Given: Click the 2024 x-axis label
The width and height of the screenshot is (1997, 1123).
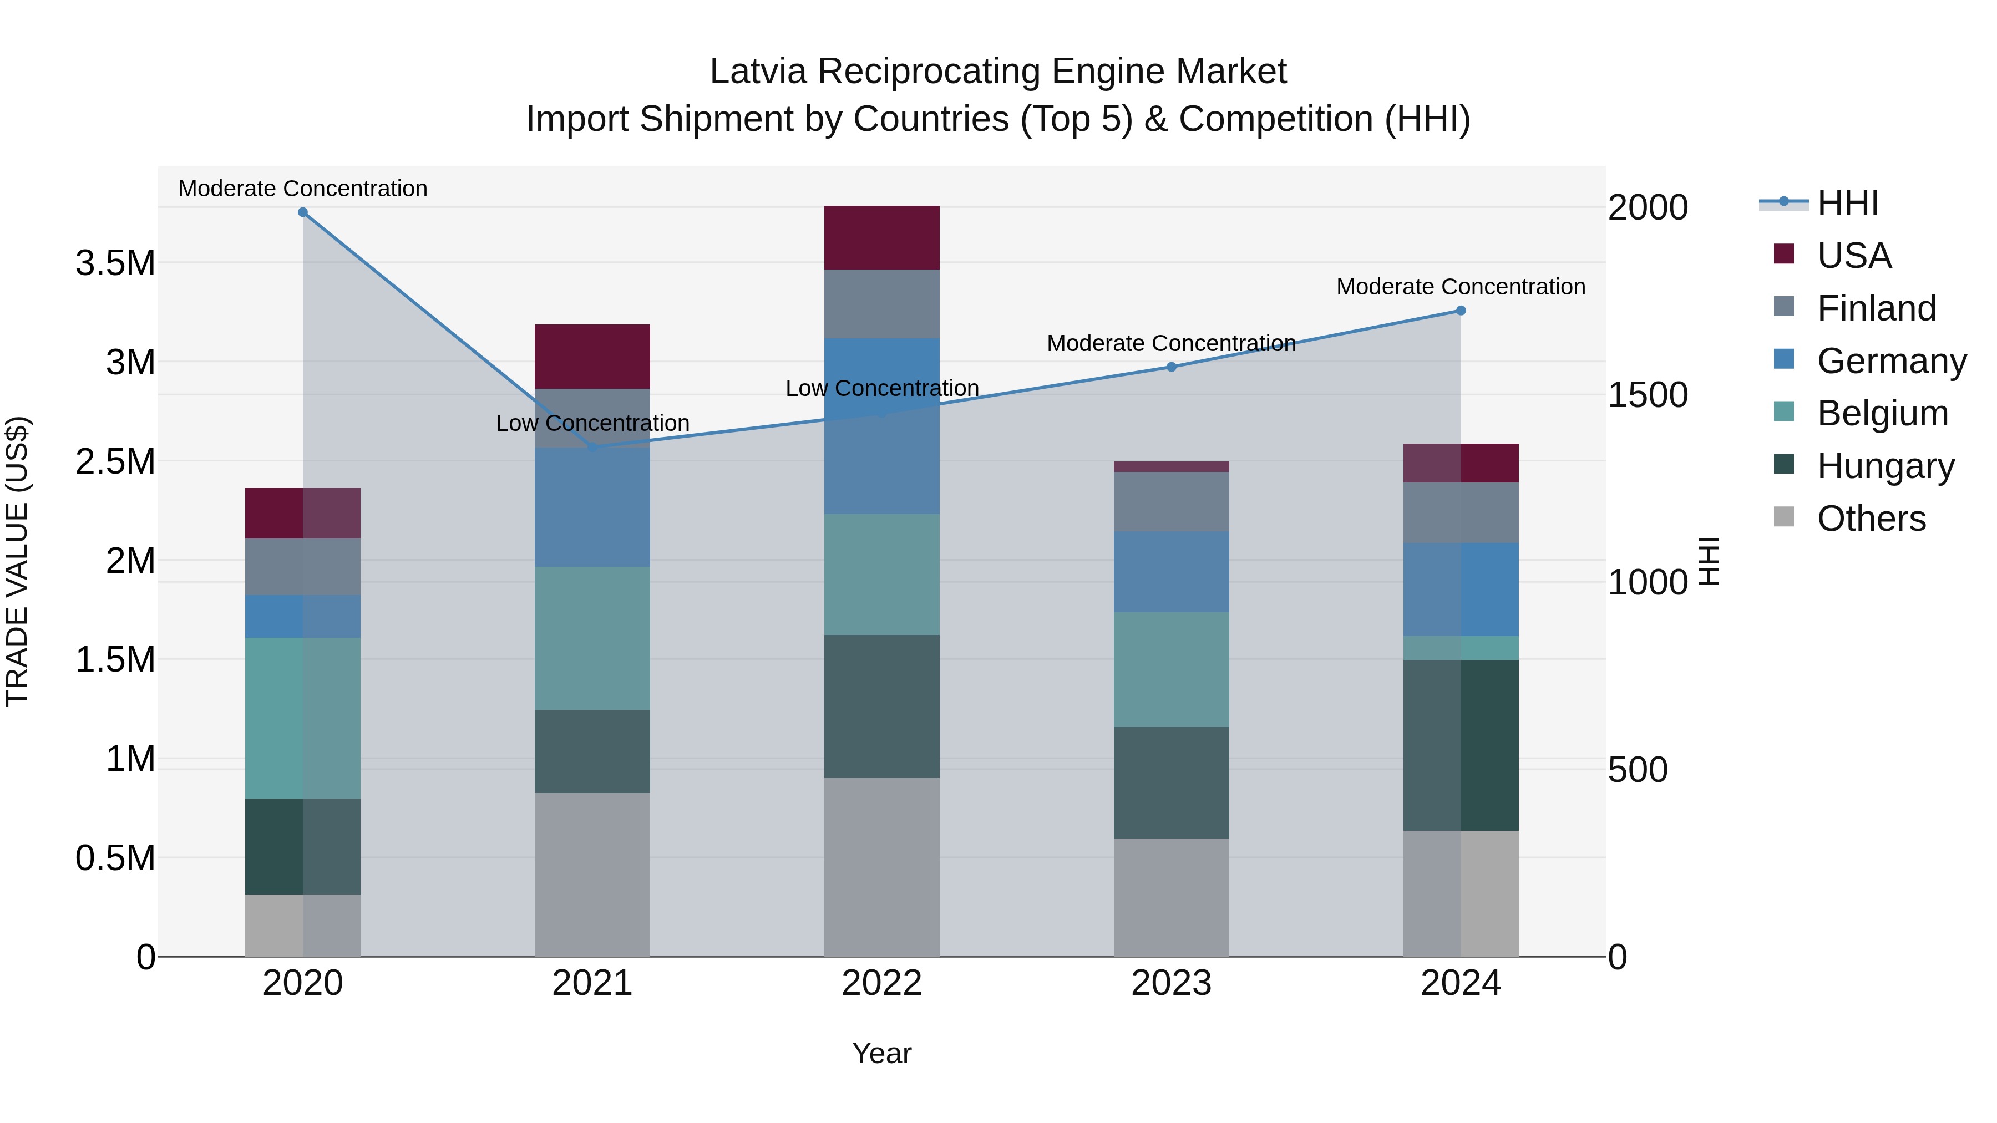Looking at the screenshot, I should (x=1461, y=983).
